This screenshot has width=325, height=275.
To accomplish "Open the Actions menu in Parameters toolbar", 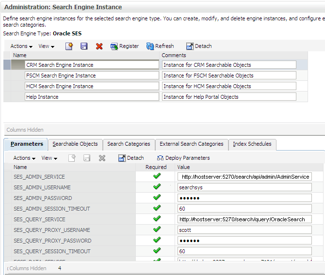I will 24,158.
